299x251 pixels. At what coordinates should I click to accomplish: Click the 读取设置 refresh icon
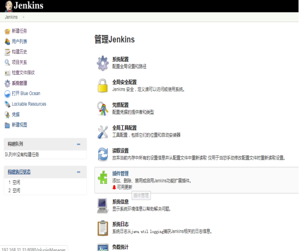(103, 154)
